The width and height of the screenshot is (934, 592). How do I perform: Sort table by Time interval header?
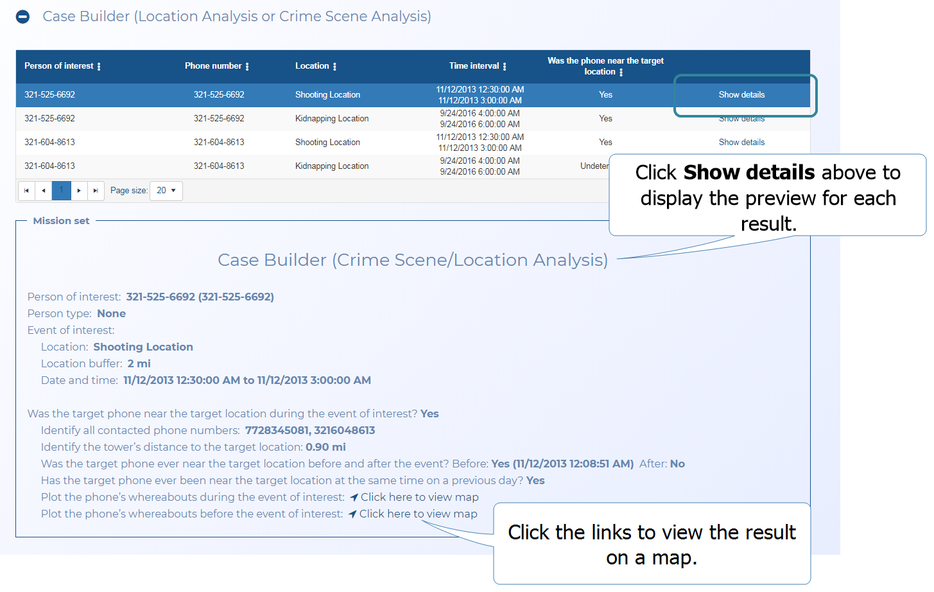(x=474, y=66)
